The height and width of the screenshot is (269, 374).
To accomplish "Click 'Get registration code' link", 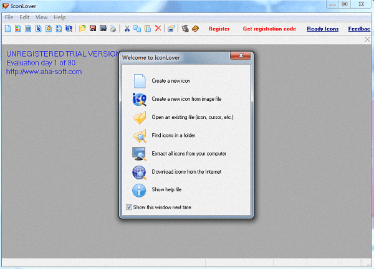I will [269, 29].
